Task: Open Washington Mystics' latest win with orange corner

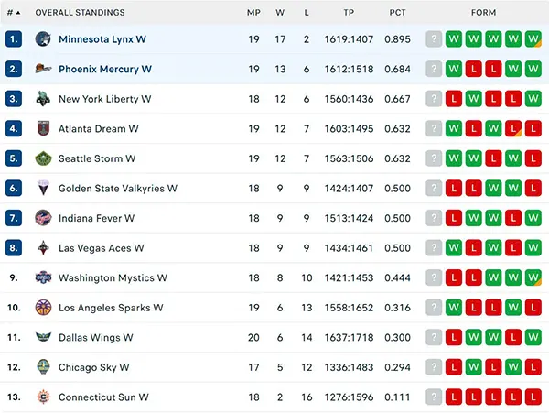Action: (x=533, y=277)
